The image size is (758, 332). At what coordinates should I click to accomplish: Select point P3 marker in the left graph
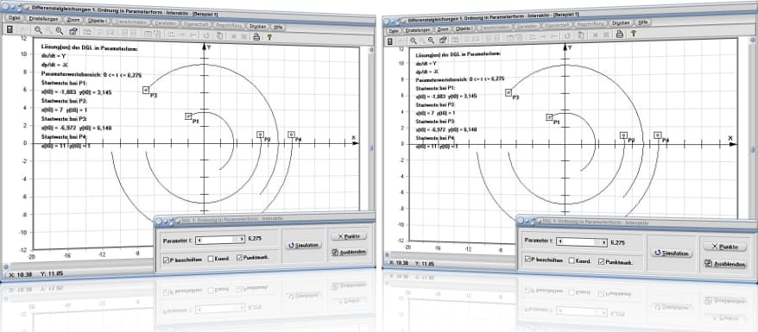point(146,90)
